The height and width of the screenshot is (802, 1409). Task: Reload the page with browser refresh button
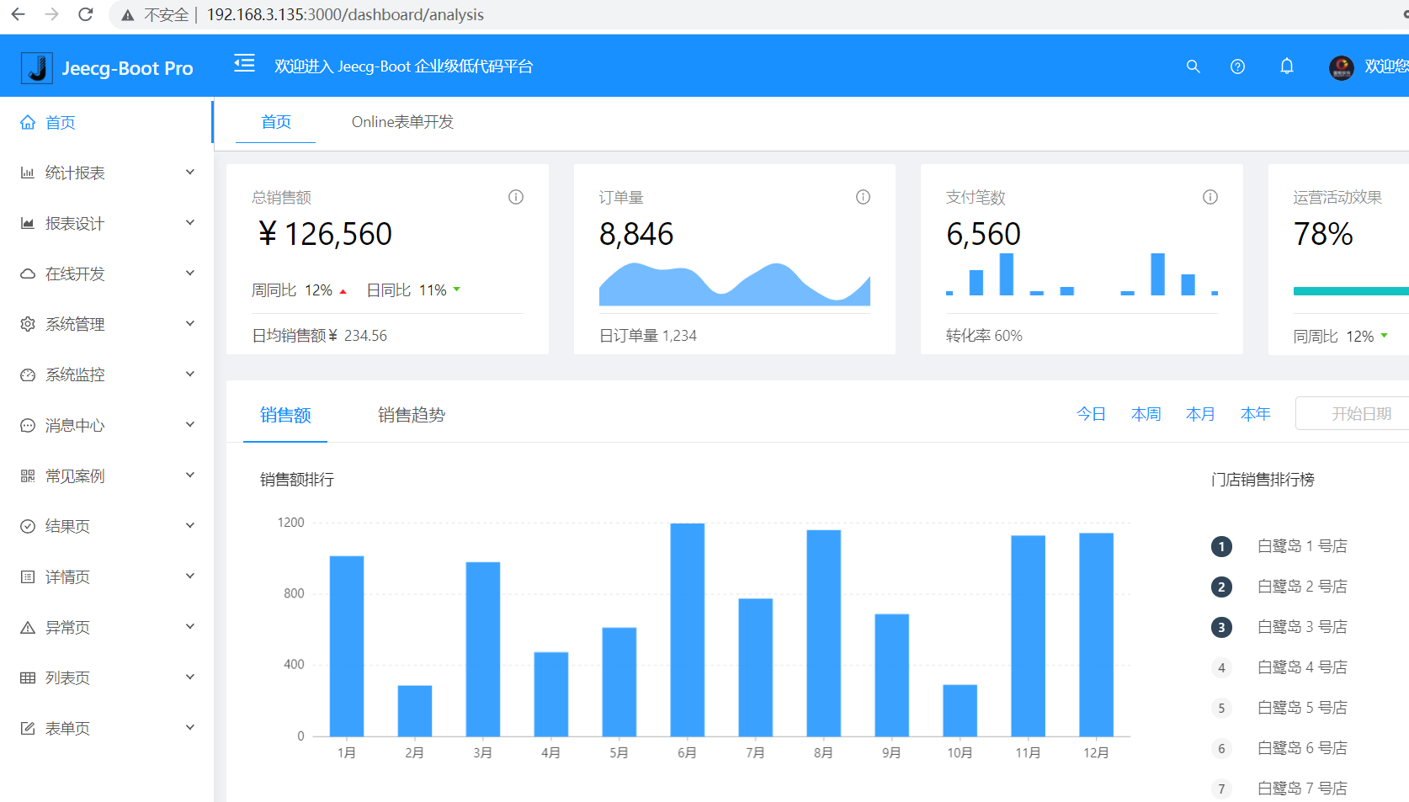pos(85,14)
